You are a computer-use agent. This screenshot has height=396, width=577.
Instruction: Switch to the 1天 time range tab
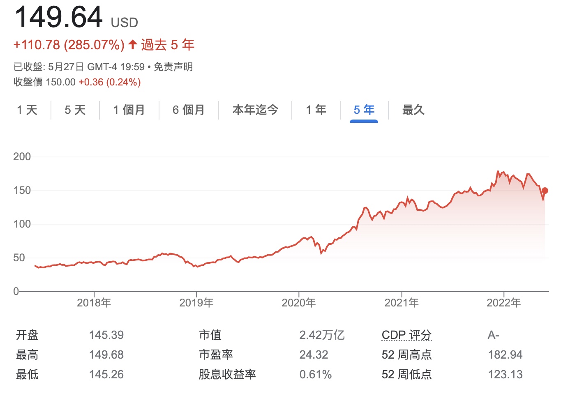[26, 110]
